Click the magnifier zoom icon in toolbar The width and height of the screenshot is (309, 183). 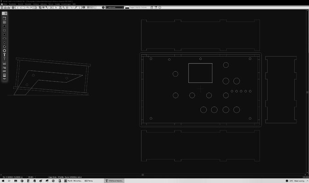point(47,7)
